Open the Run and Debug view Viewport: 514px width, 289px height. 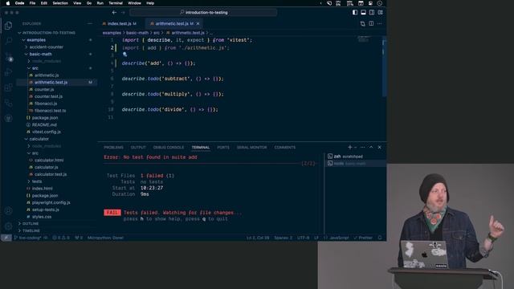tap(9, 72)
